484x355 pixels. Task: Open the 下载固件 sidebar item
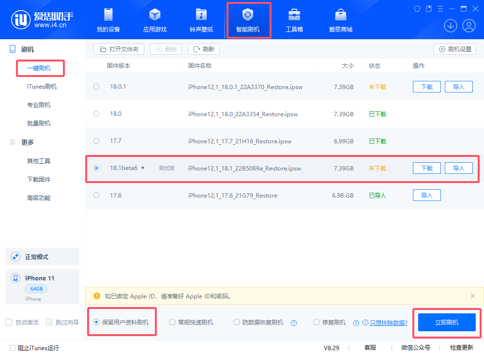point(40,179)
